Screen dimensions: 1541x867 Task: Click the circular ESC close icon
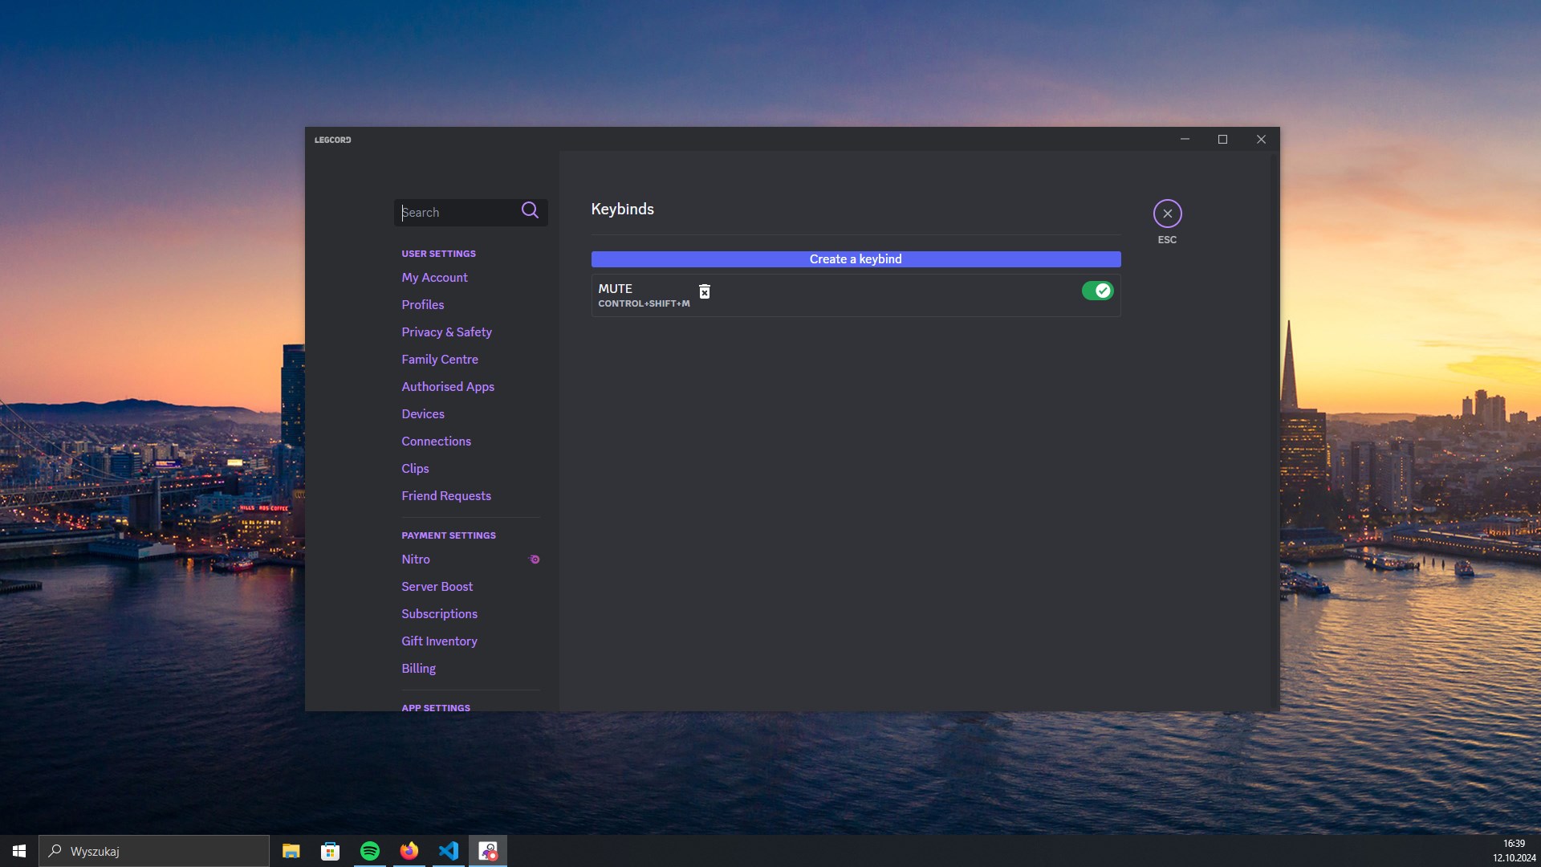(1168, 213)
